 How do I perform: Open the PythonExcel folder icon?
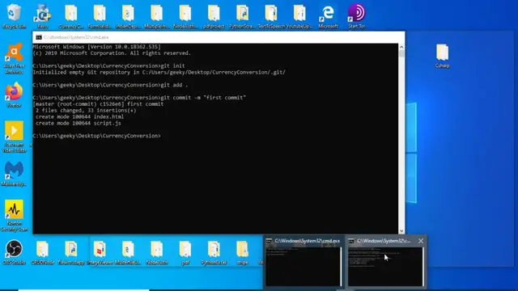tap(214, 253)
